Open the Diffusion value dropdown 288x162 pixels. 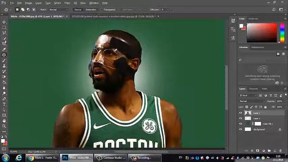pyautogui.click(x=168, y=9)
